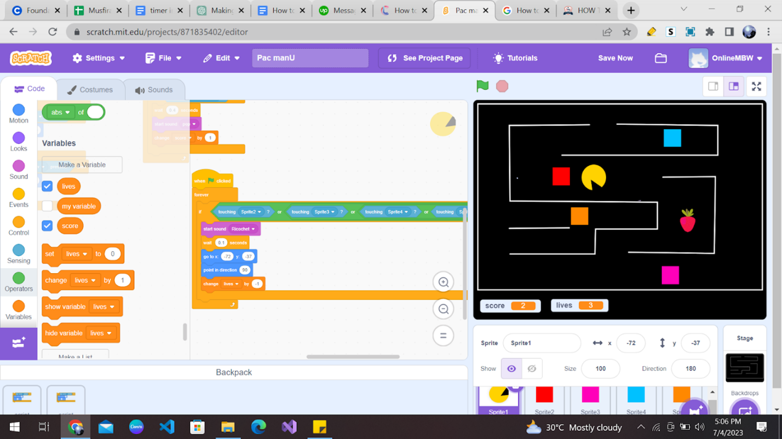The height and width of the screenshot is (439, 782).
Task: Click the sprite Size field
Action: coord(600,369)
